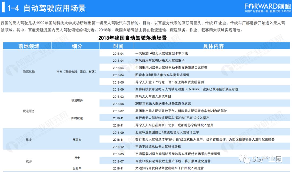Click row 智行者无人驾驶物流配送车“蜗必达”已正式投入量产
The width and height of the screenshot is (292, 172).
tap(172, 118)
